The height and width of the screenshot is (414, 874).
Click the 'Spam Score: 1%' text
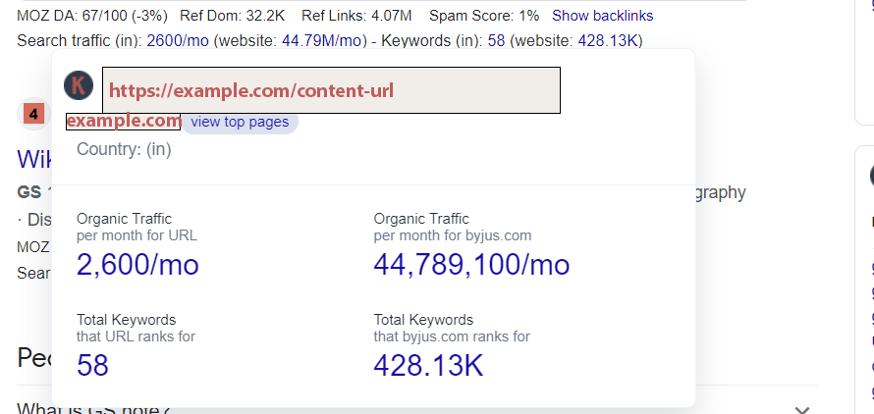coord(484,16)
